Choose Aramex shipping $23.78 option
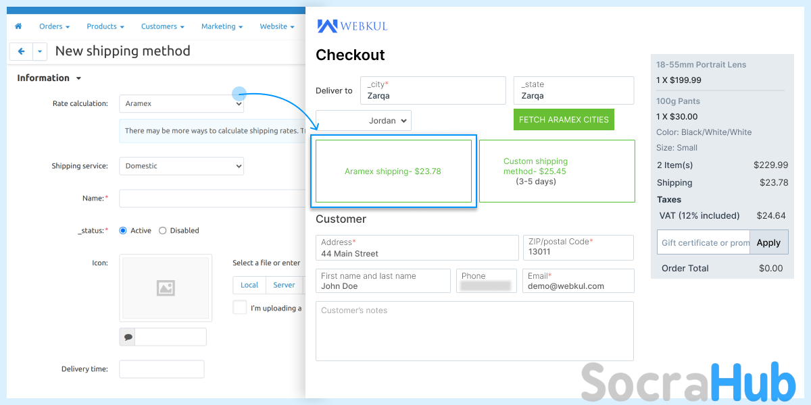Screen dimensions: 811x405 pos(393,171)
